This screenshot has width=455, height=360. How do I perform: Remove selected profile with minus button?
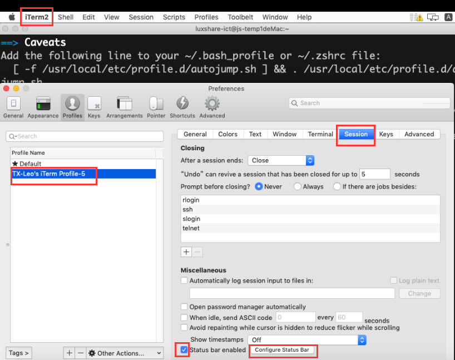(81, 353)
